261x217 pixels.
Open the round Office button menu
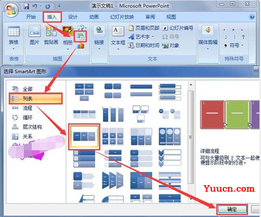[11, 9]
